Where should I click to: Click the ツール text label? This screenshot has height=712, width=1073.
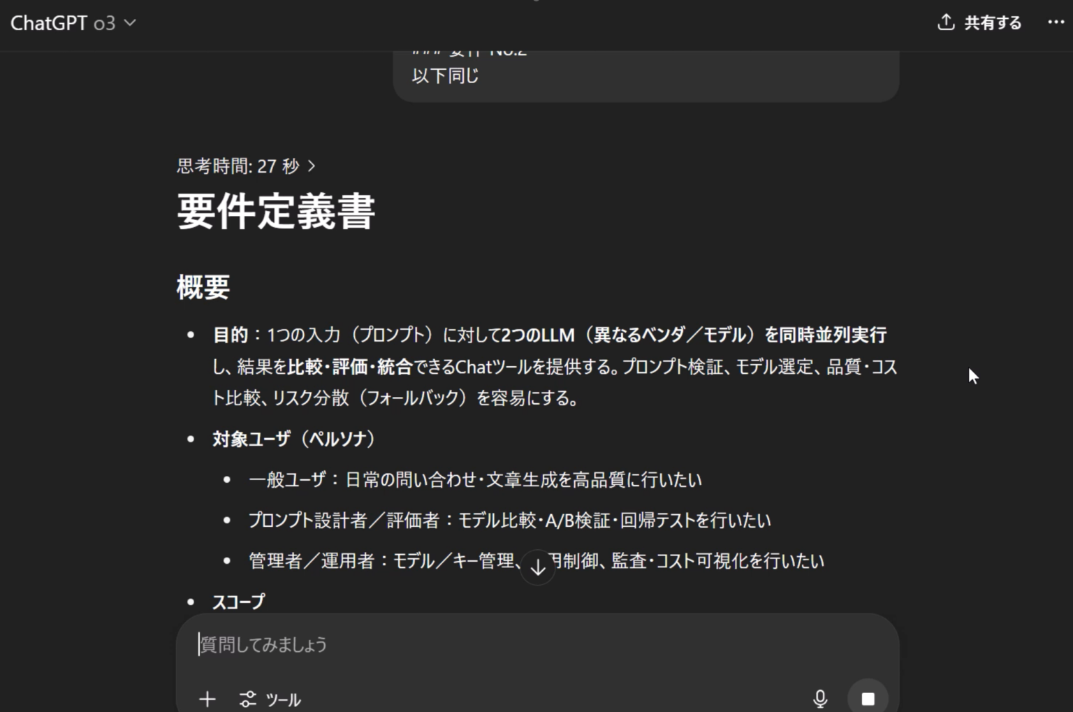click(282, 699)
